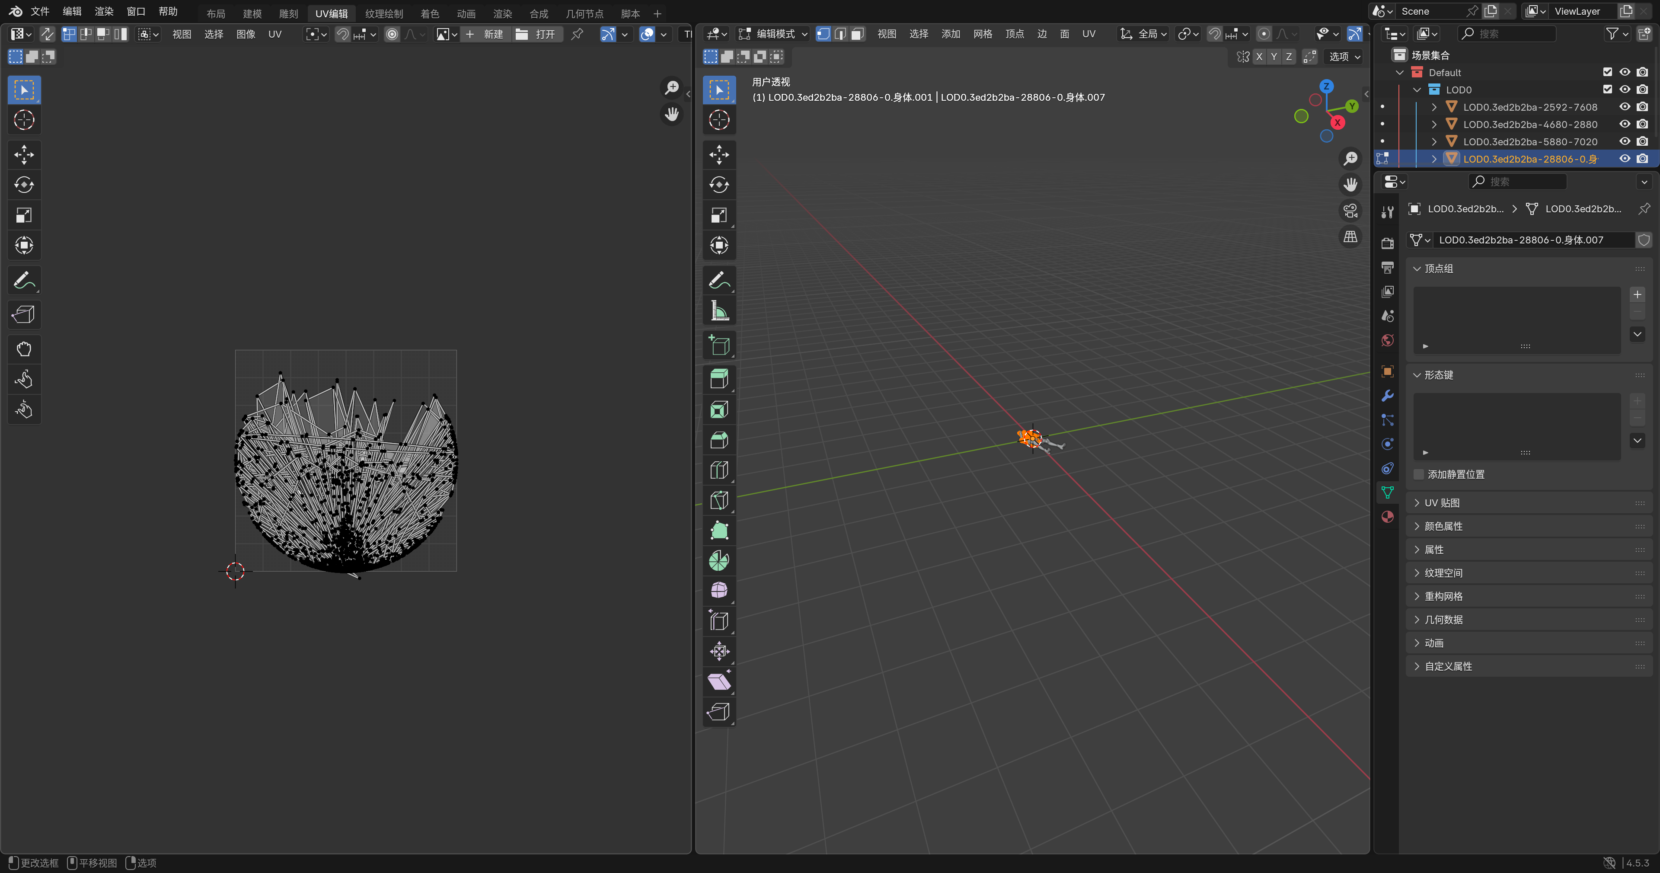The width and height of the screenshot is (1660, 873).
Task: Select the Measure tool in the 3D viewport
Action: (719, 311)
